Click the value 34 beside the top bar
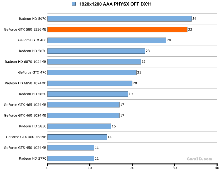The image size is (221, 172). pyautogui.click(x=194, y=19)
